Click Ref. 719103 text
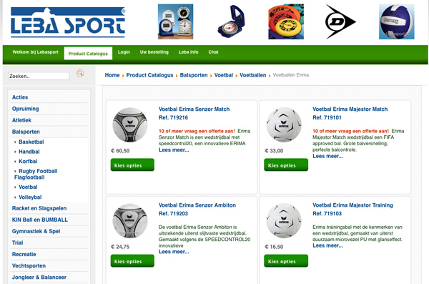 click(x=327, y=214)
